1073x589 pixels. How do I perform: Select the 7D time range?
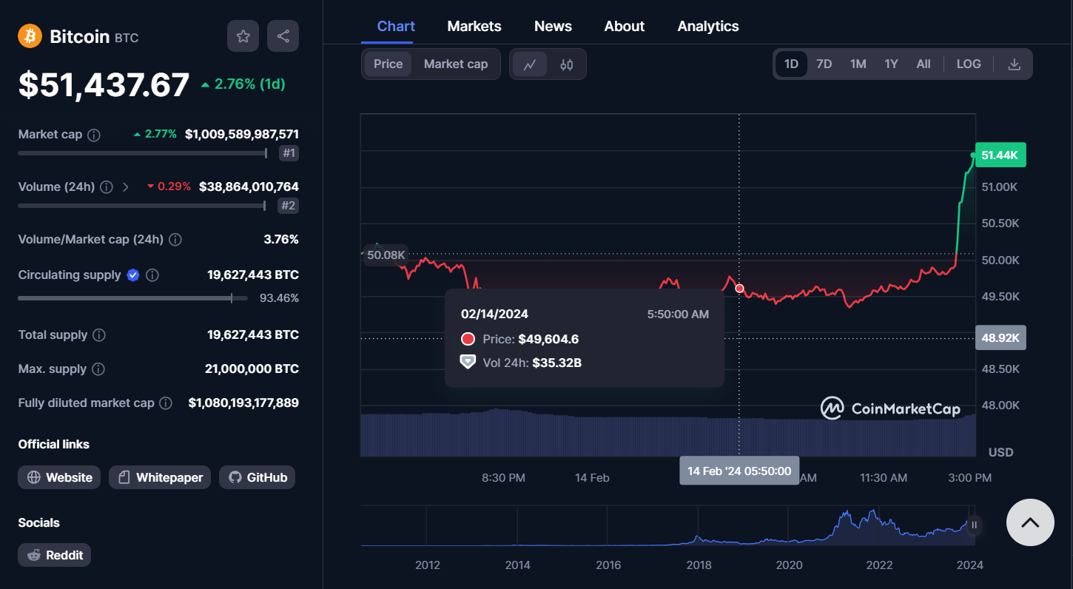click(824, 64)
